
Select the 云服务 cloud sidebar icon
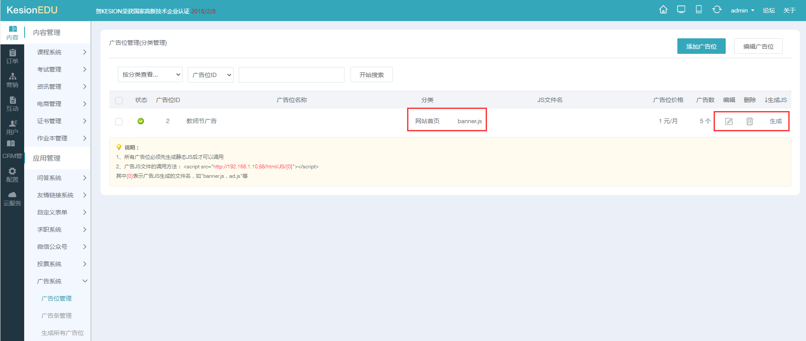coord(12,198)
